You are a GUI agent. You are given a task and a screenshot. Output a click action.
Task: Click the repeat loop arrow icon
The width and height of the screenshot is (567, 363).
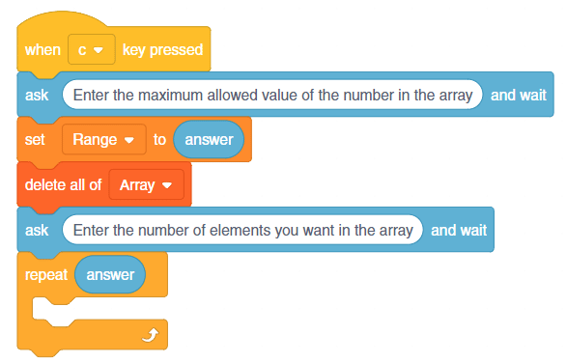click(x=151, y=335)
